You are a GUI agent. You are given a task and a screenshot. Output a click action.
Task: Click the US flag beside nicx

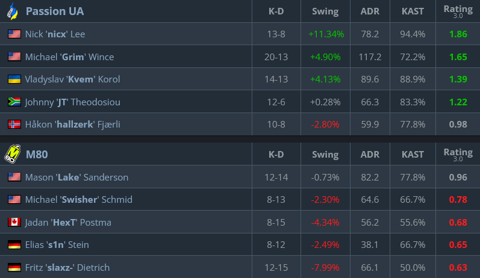pyautogui.click(x=14, y=34)
